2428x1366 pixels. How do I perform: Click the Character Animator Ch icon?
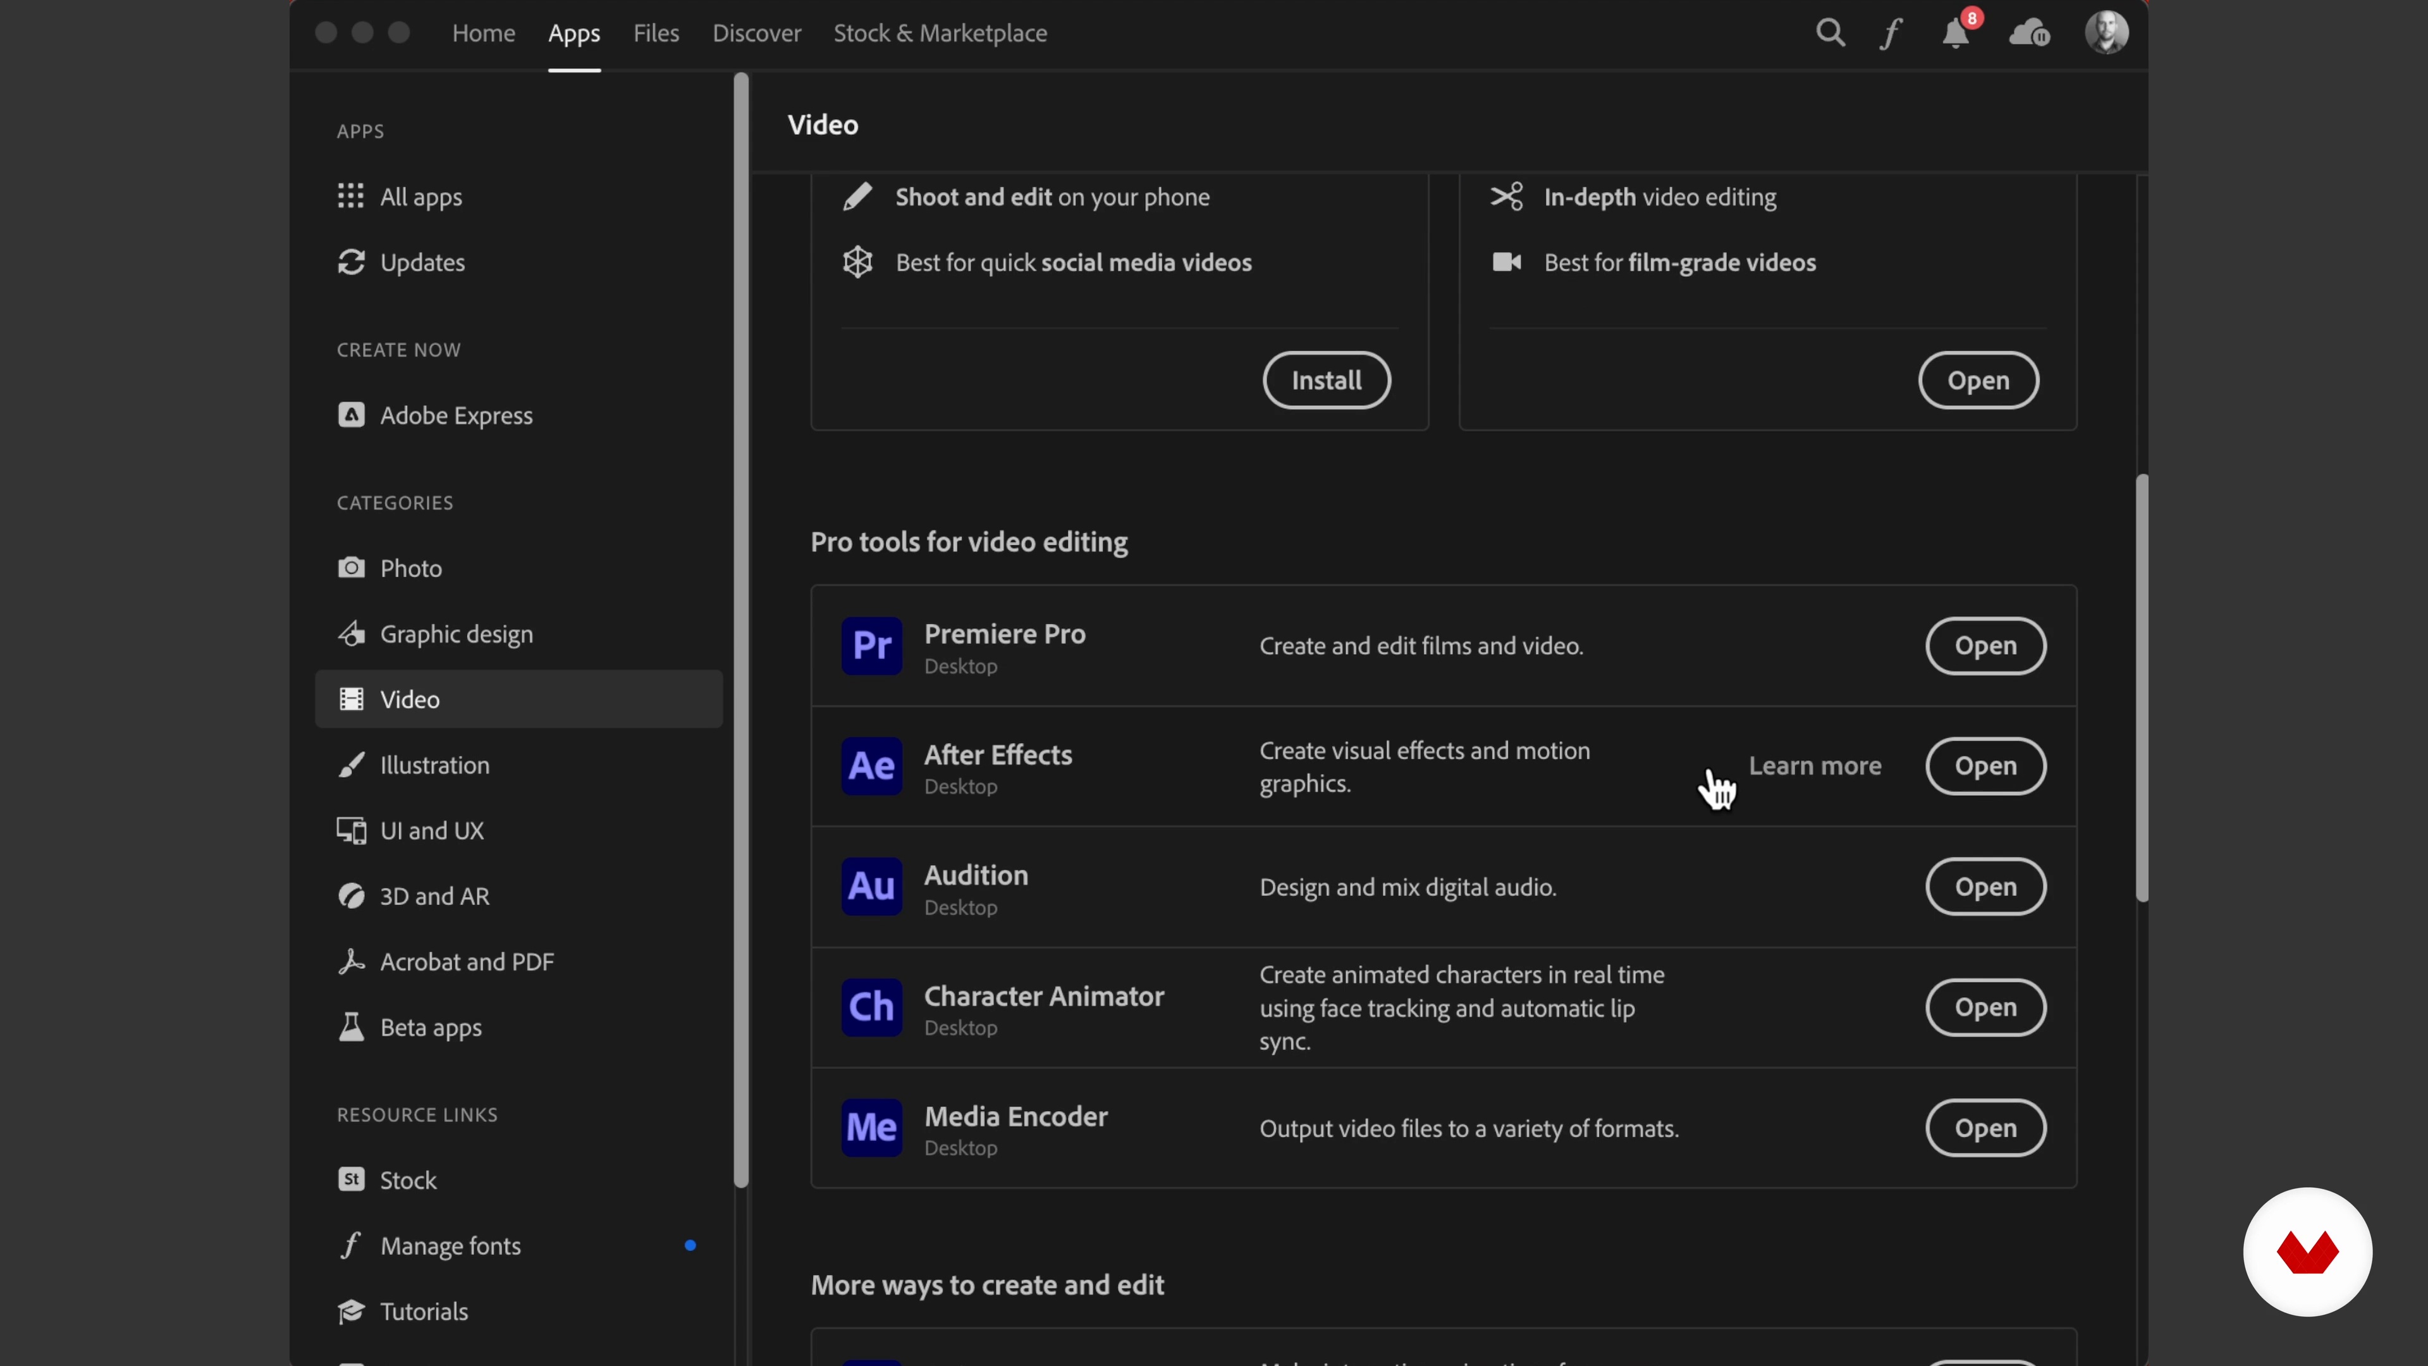[x=871, y=1007]
